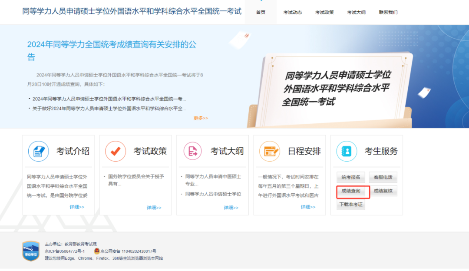Open the 联系我们 navigation item
This screenshot has height=271, width=469.
pyautogui.click(x=388, y=12)
